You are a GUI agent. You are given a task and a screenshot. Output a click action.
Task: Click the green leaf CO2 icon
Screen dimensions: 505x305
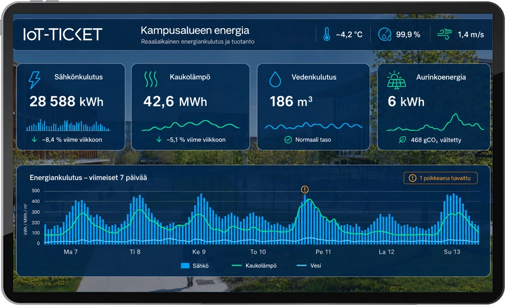tap(402, 140)
